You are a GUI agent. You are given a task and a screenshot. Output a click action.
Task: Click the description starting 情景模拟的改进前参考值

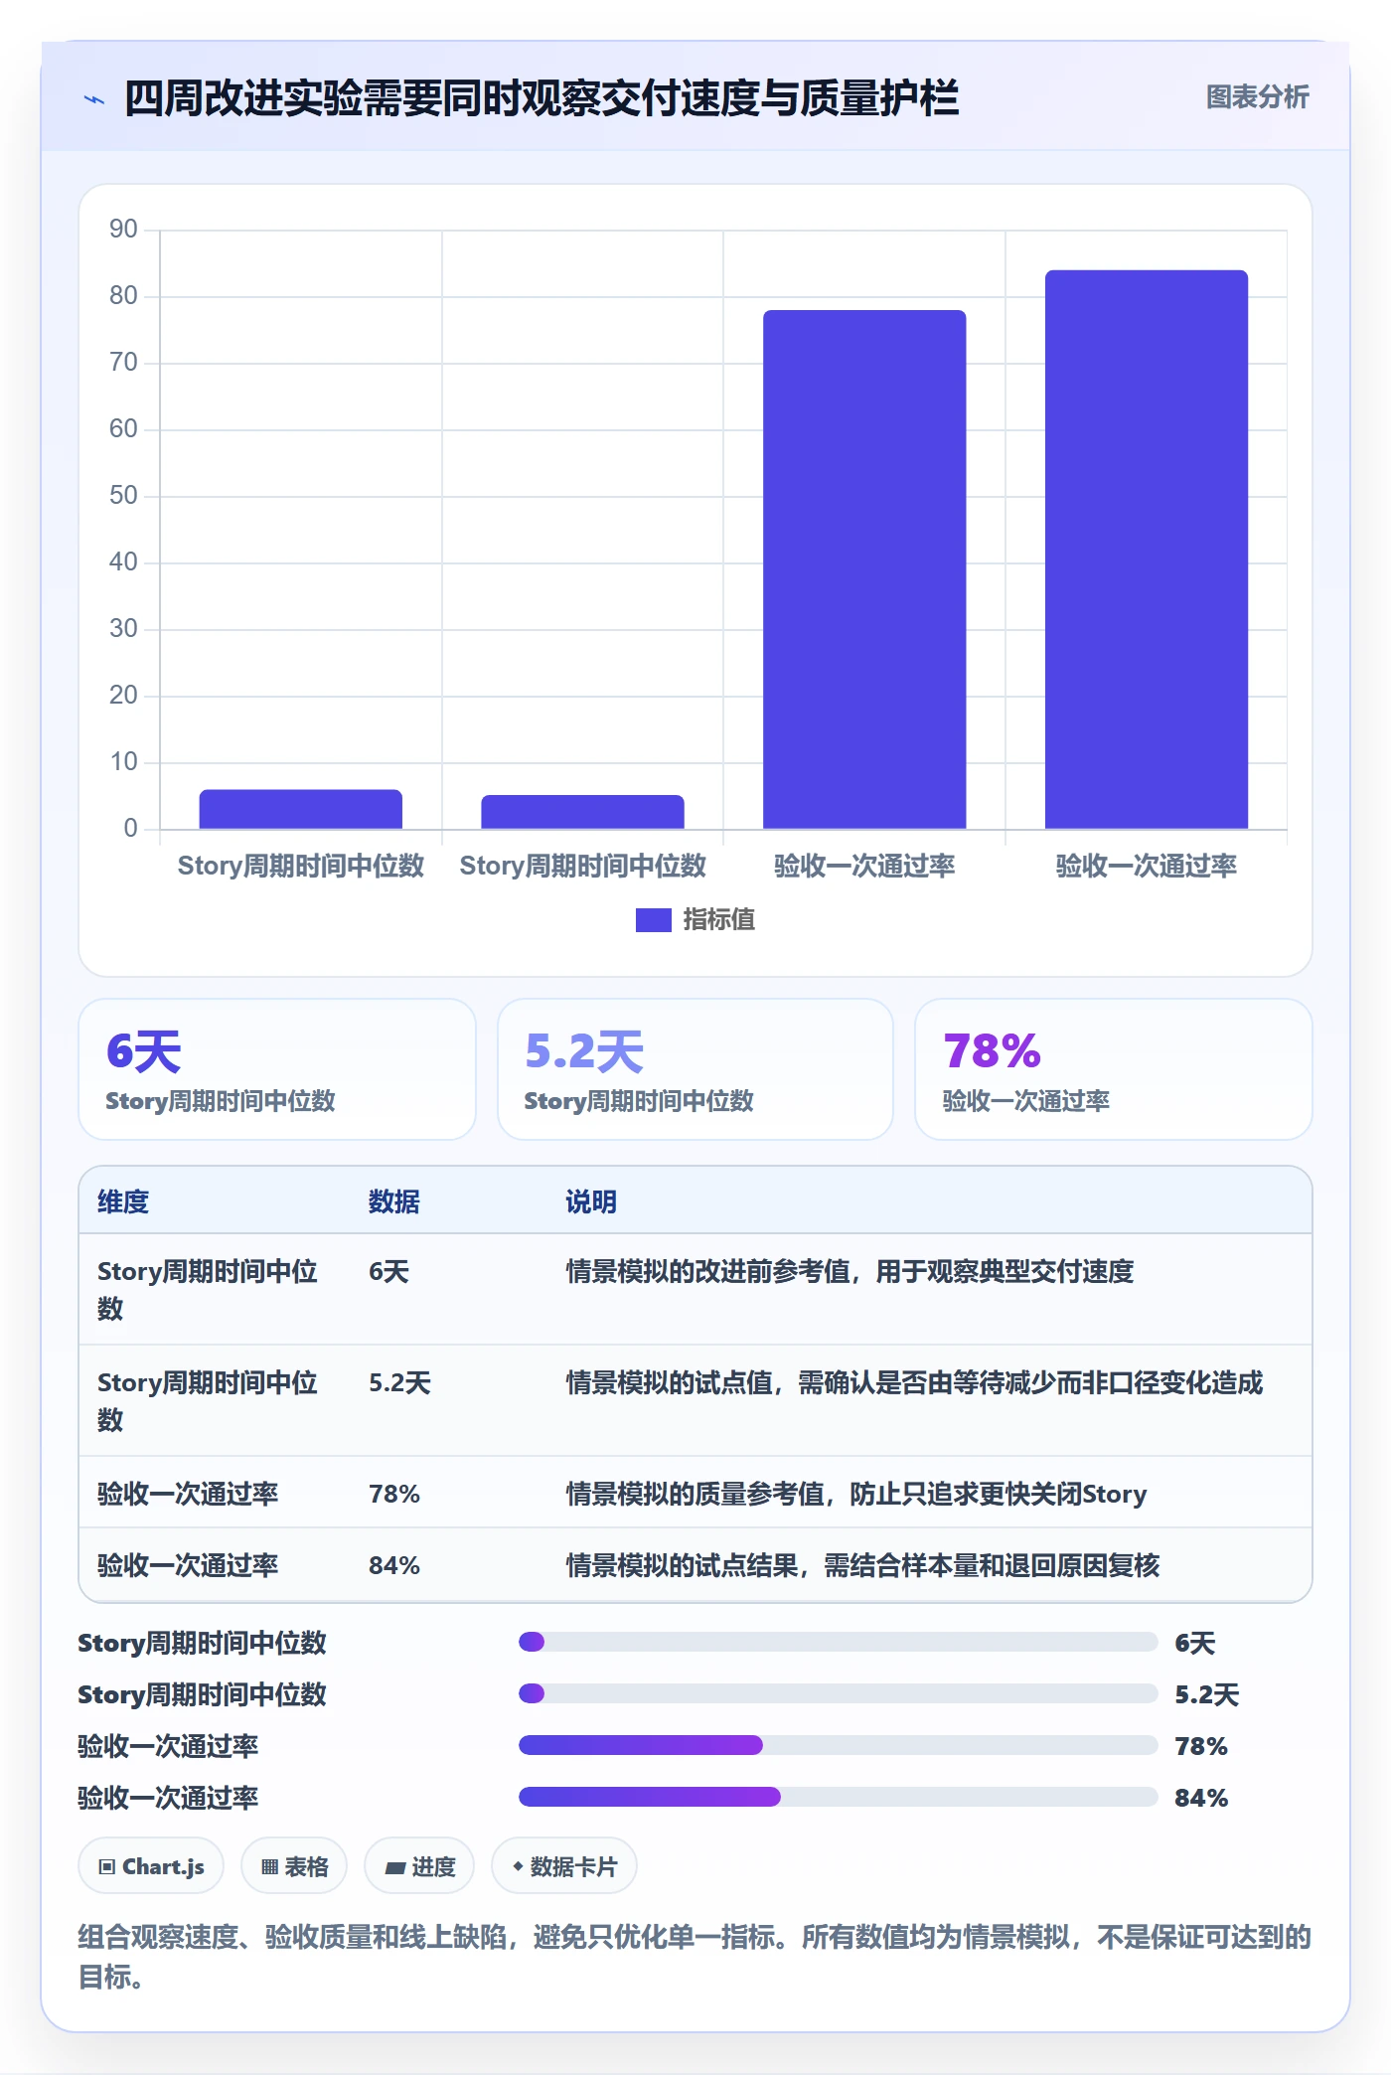point(850,1271)
